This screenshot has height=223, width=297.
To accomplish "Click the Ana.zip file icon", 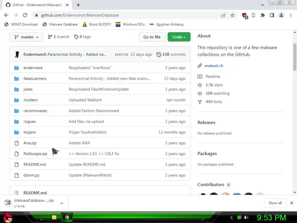I will 17,143.
